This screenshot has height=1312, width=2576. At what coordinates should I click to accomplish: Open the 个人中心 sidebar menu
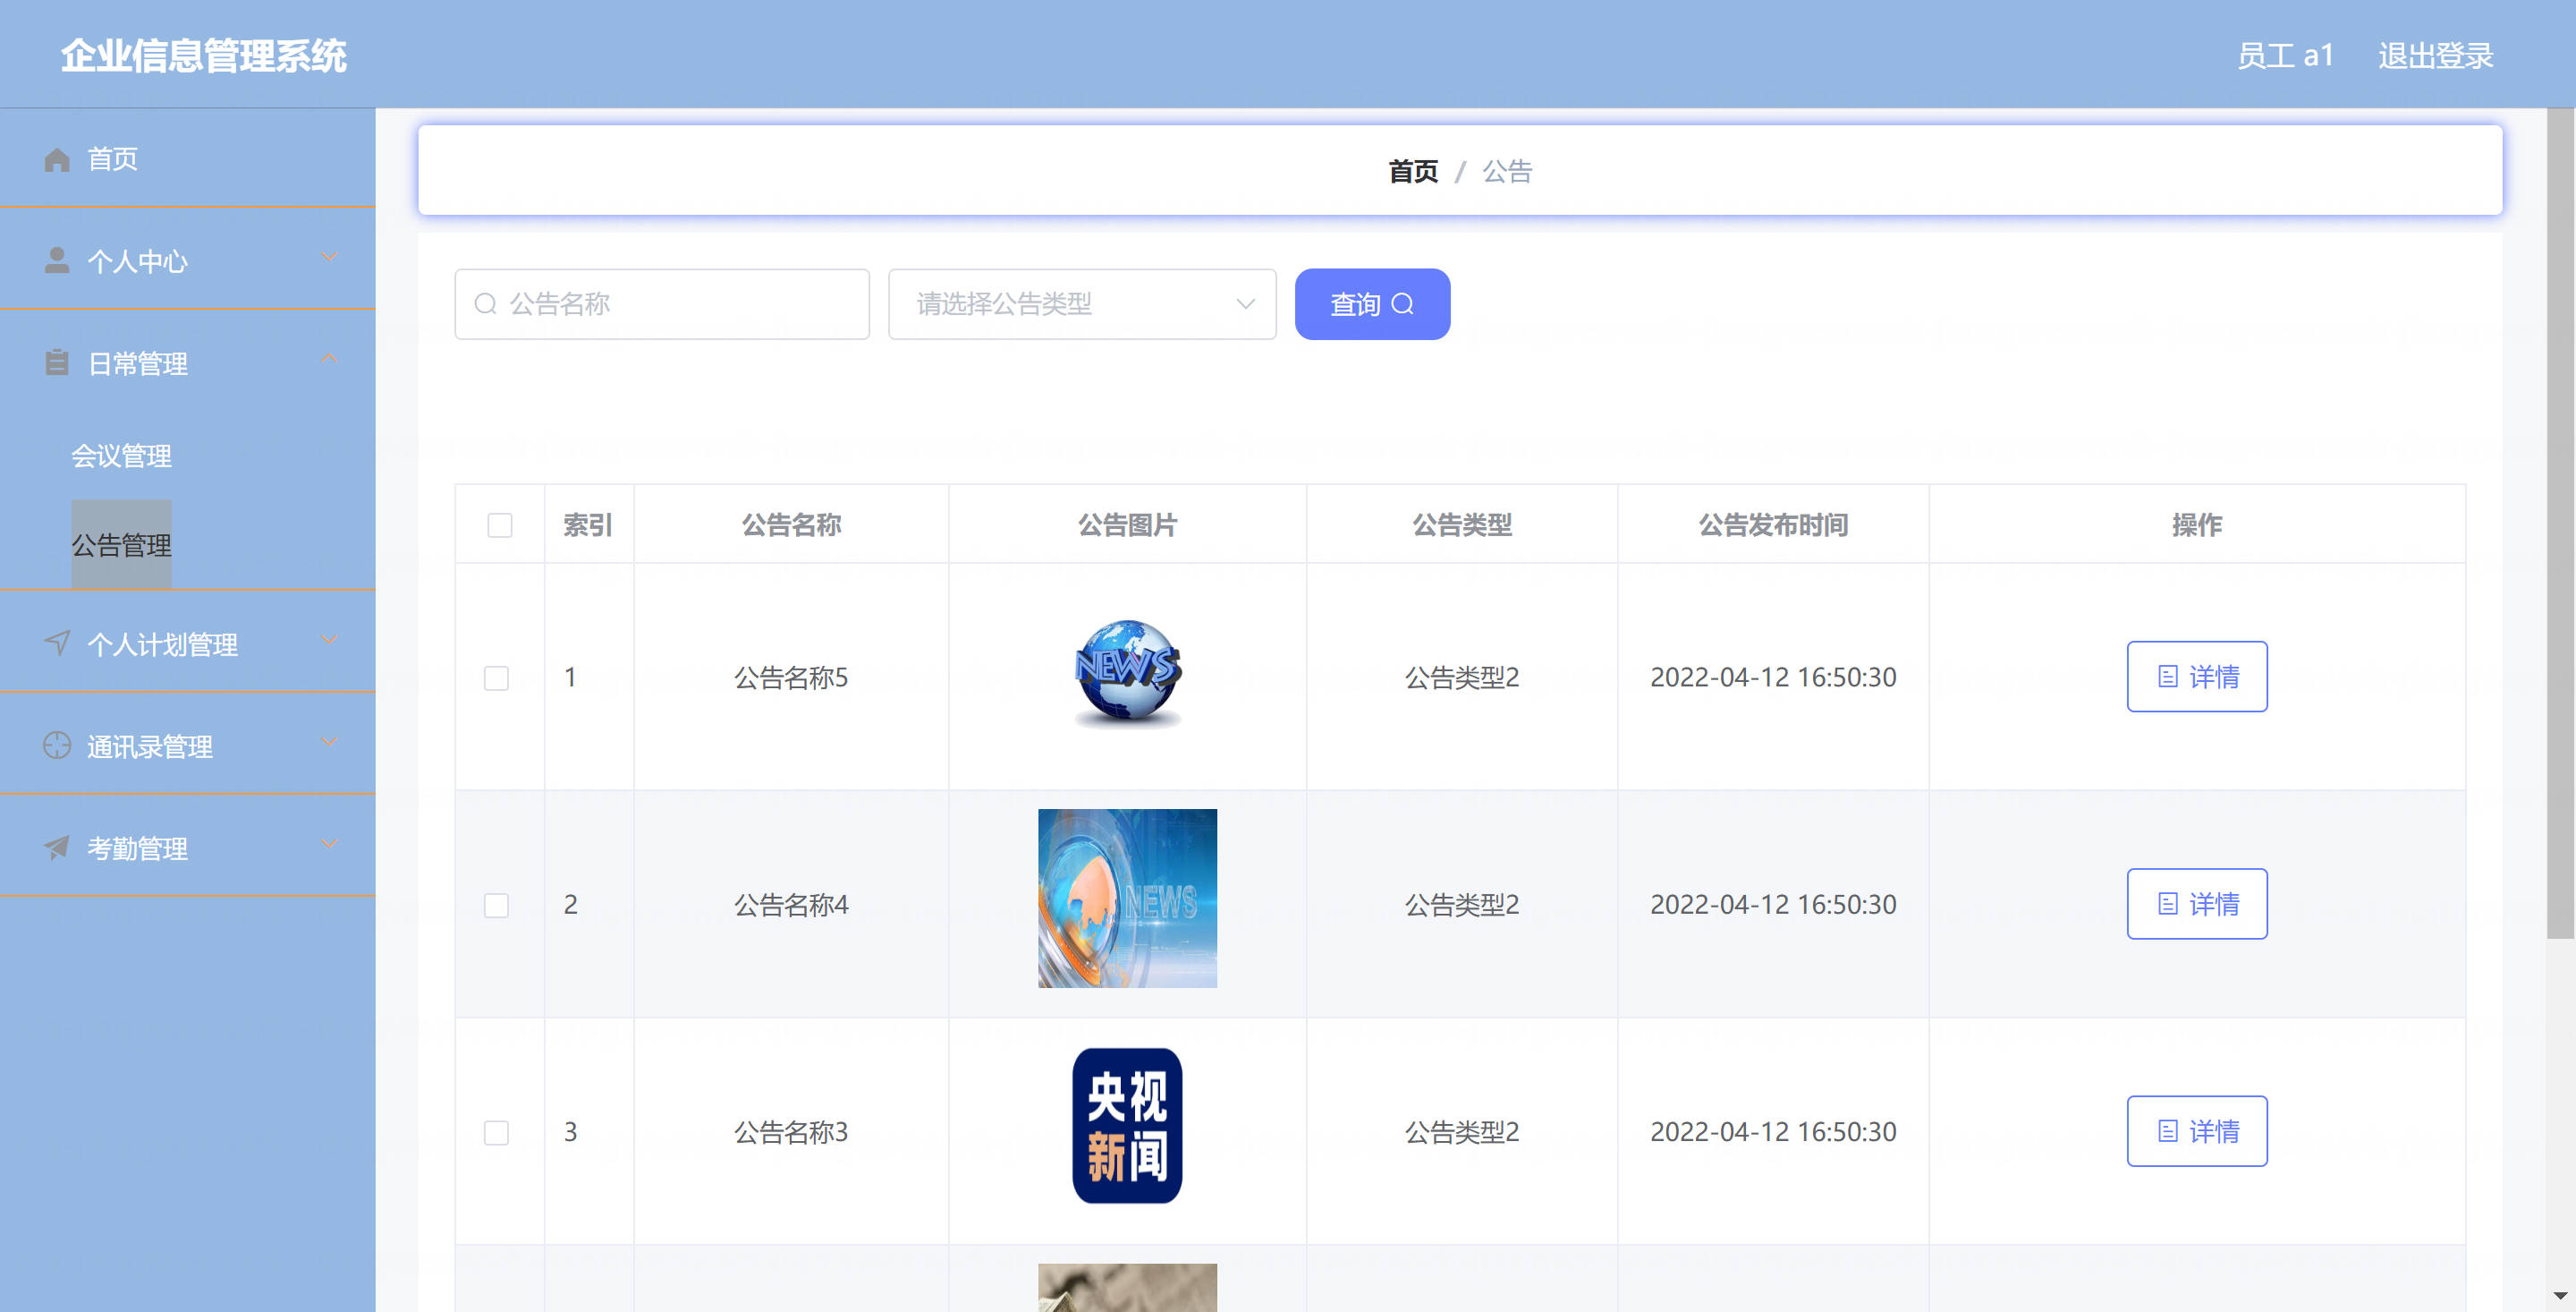[187, 260]
